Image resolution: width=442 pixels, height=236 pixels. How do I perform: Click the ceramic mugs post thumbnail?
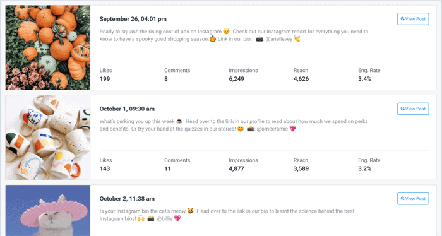tap(48, 137)
